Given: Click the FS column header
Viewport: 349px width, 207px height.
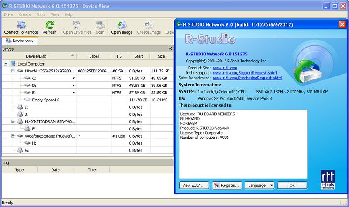Looking at the screenshot, I should click(120, 56).
